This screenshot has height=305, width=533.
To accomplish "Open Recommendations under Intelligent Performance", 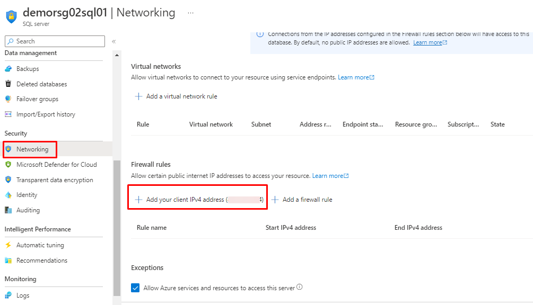I will tap(41, 261).
